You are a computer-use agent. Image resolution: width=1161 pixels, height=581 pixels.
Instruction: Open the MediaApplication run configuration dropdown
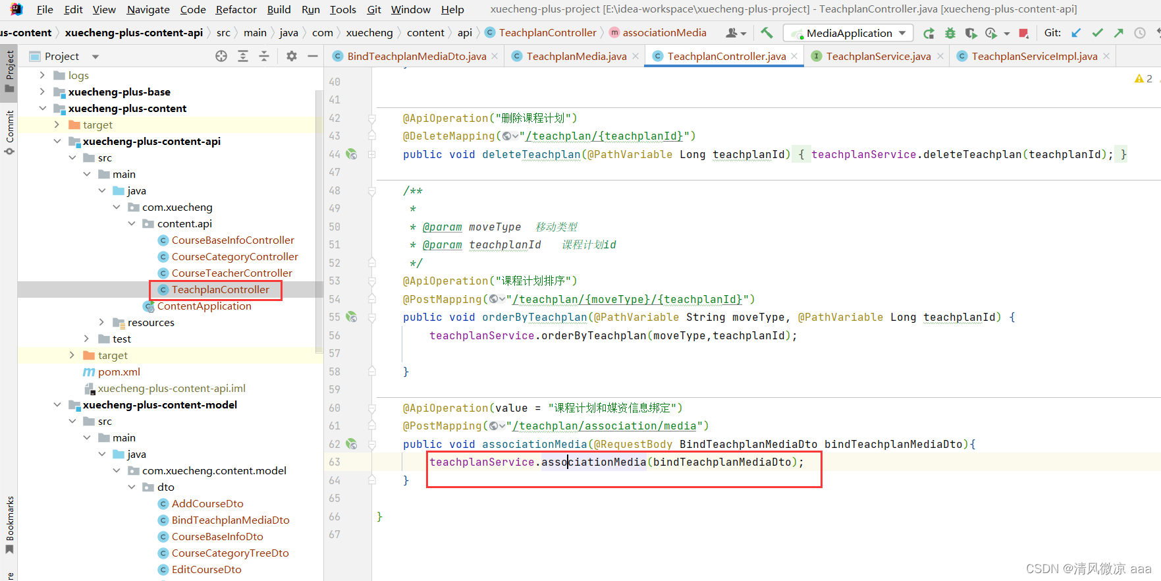848,33
